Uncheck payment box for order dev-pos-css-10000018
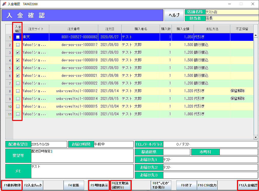The height and width of the screenshot is (191, 259). 18,53
